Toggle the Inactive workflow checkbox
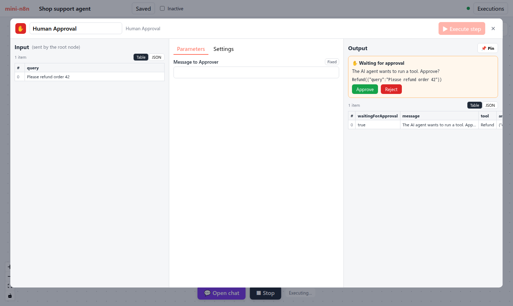The height and width of the screenshot is (306, 513). (162, 9)
